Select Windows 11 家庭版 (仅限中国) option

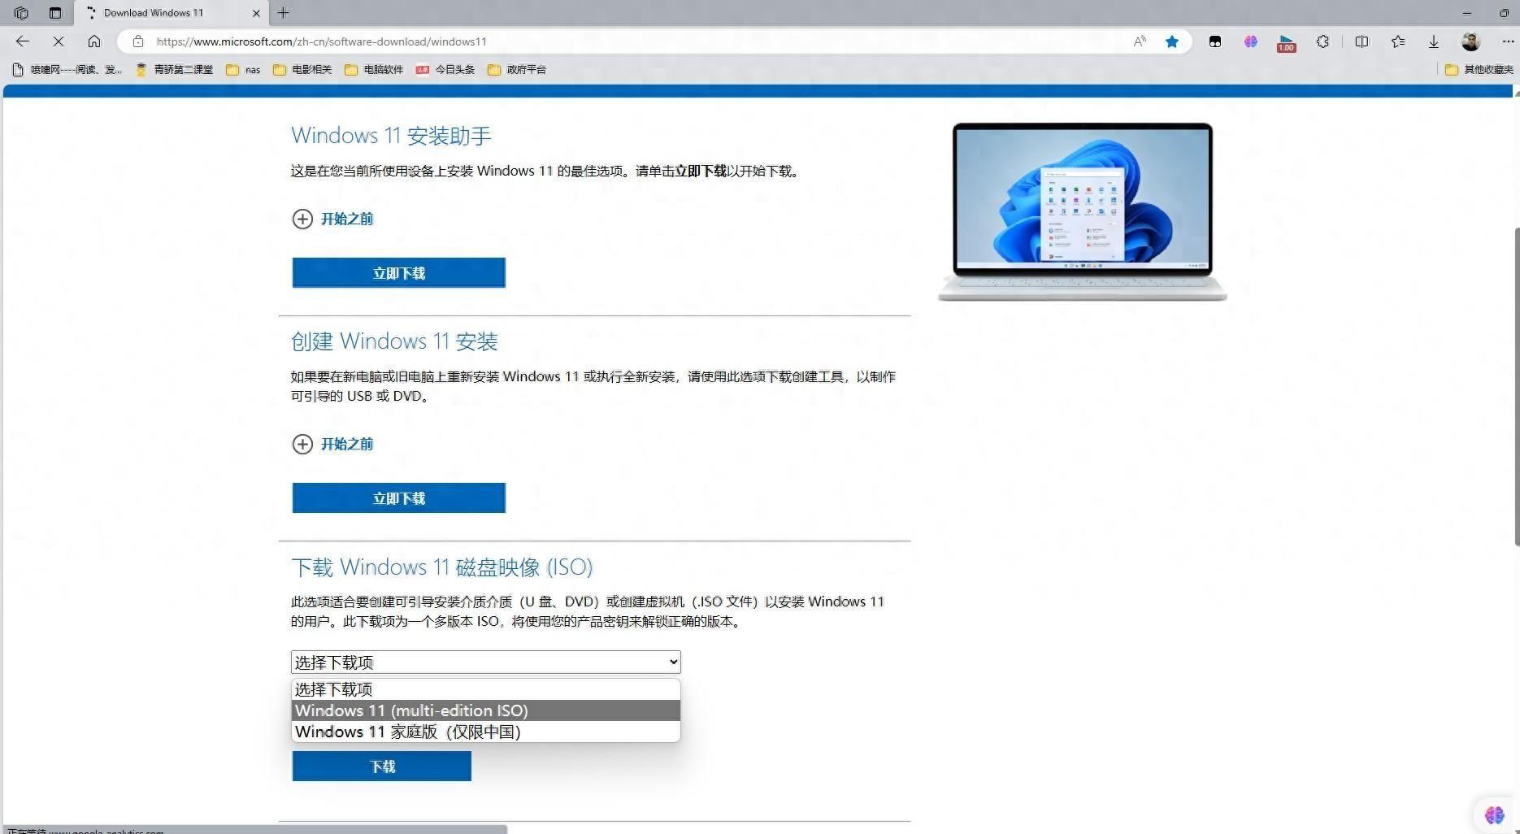(x=486, y=732)
